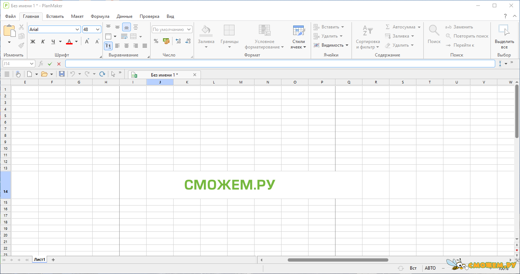Click the Copy icon in ribbon

pos(22,36)
